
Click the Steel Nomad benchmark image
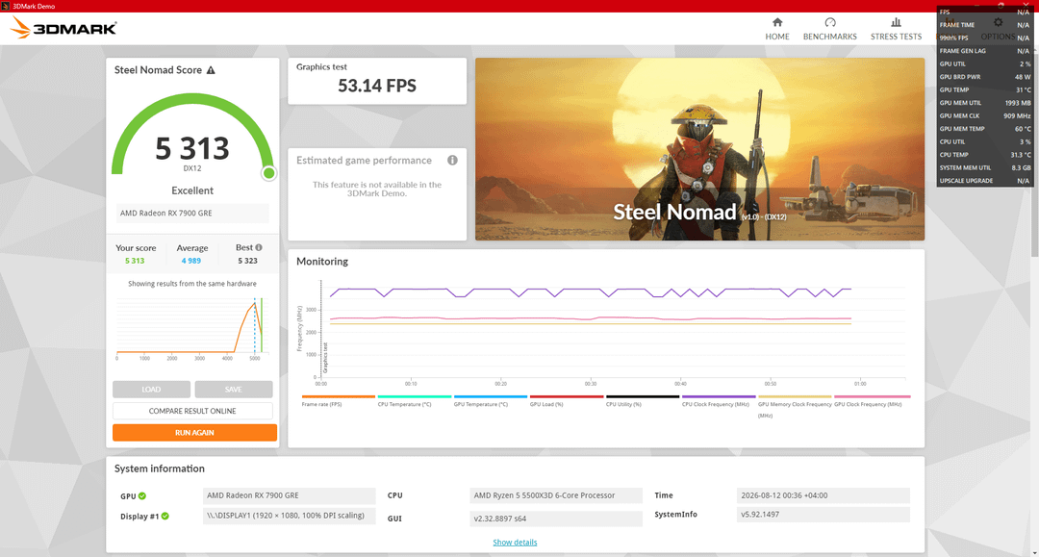click(x=699, y=149)
